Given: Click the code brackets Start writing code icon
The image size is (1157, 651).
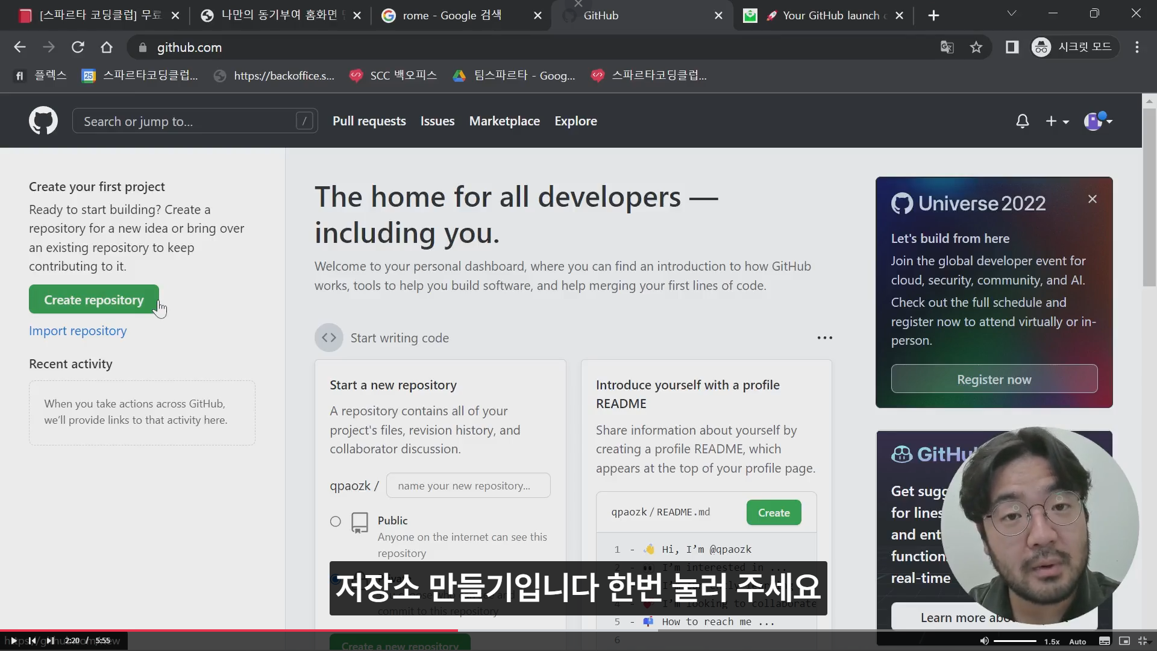Looking at the screenshot, I should [x=329, y=338].
